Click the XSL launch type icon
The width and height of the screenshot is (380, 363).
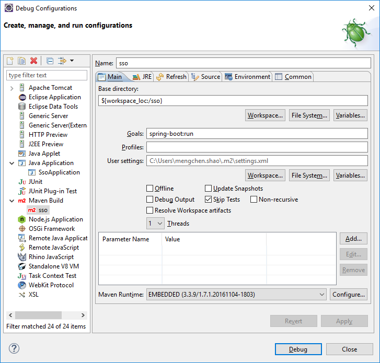22,295
